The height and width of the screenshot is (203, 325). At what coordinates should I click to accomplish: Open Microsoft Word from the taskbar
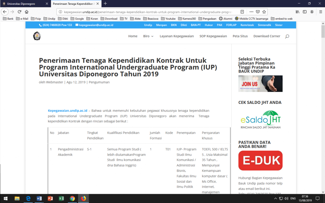[39, 199]
